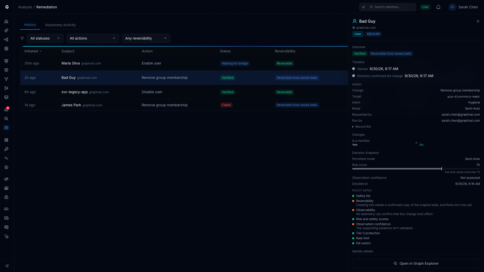Click the key icon in the sidebar
Viewport: 484px width, 272px height.
[x=6, y=149]
